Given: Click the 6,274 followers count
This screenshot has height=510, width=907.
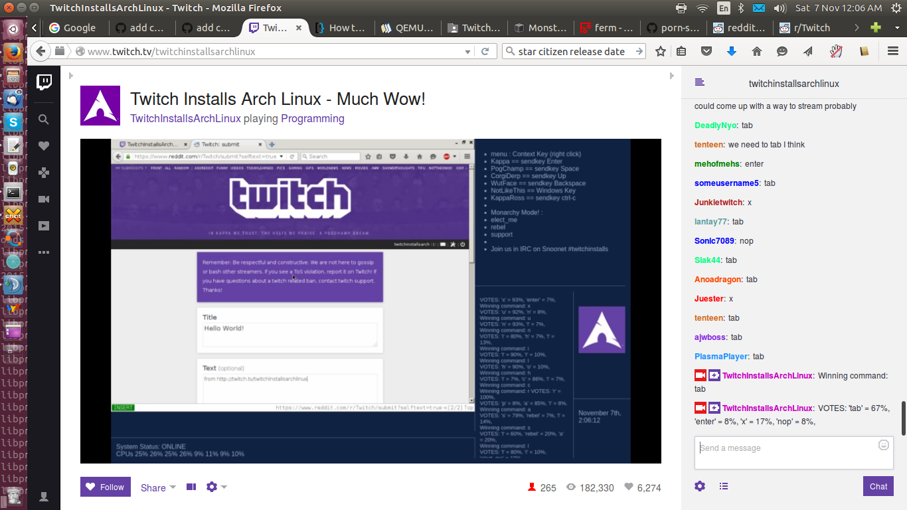Looking at the screenshot, I should (643, 487).
